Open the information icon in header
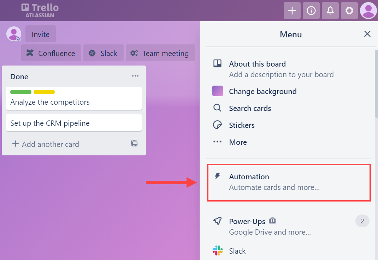This screenshot has width=378, height=260. pos(311,11)
